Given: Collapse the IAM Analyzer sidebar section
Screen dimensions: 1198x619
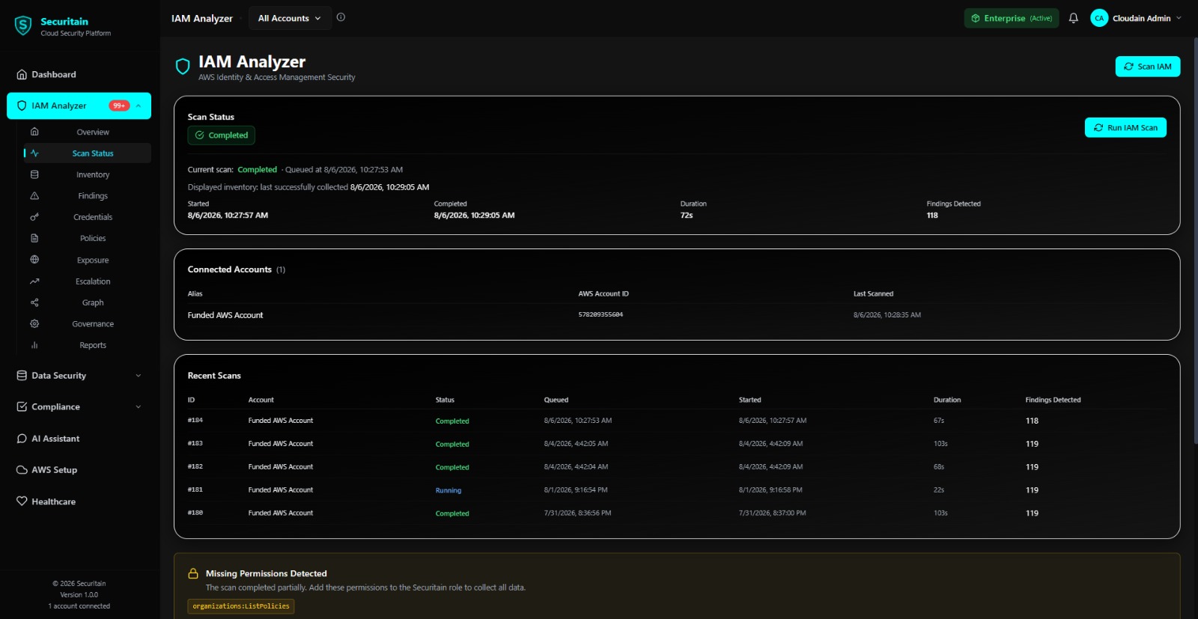Looking at the screenshot, I should (x=139, y=106).
